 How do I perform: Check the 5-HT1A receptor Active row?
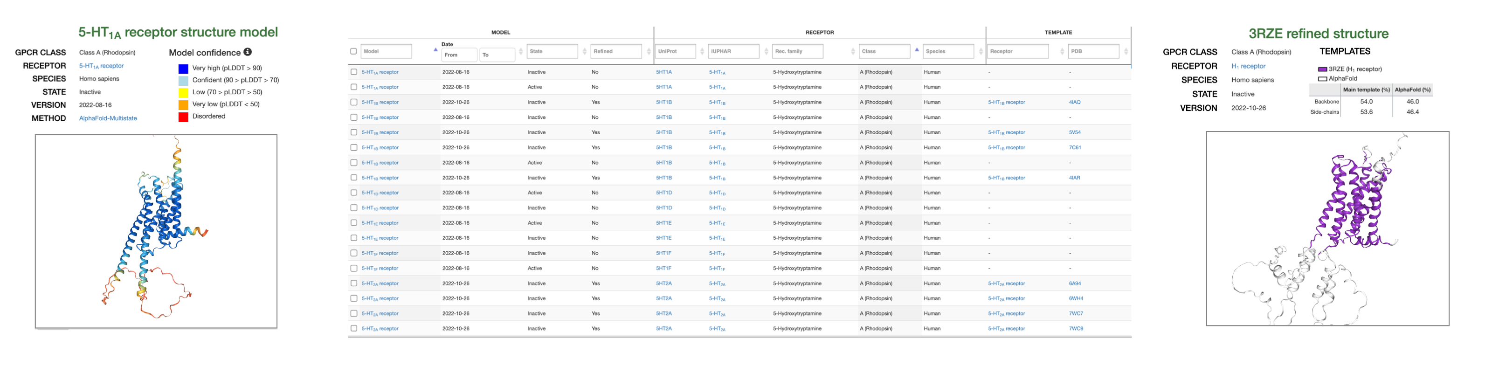coord(353,88)
